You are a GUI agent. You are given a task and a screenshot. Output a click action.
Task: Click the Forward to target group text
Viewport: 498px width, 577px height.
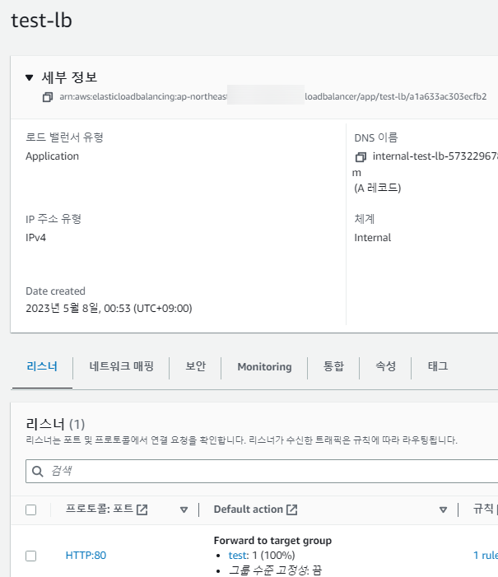pyautogui.click(x=272, y=541)
